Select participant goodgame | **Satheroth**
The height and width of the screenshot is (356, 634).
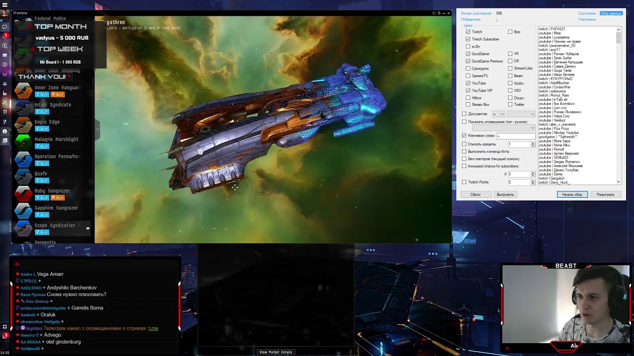(558, 136)
